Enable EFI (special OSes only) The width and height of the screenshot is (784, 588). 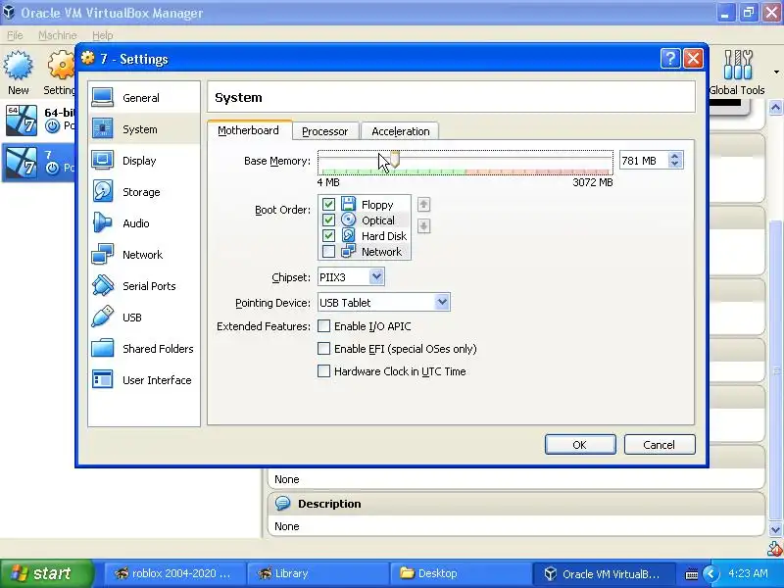(324, 349)
